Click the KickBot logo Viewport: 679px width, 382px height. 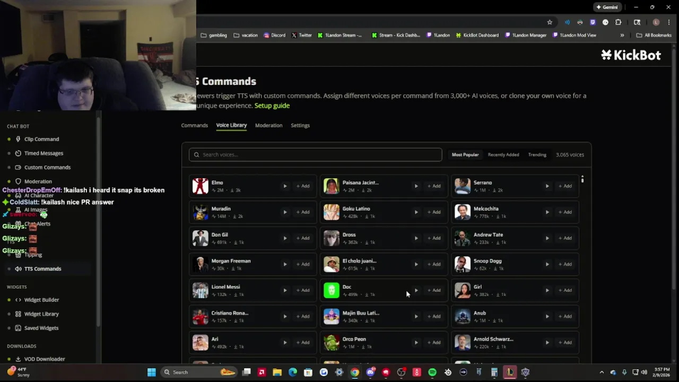click(x=631, y=55)
